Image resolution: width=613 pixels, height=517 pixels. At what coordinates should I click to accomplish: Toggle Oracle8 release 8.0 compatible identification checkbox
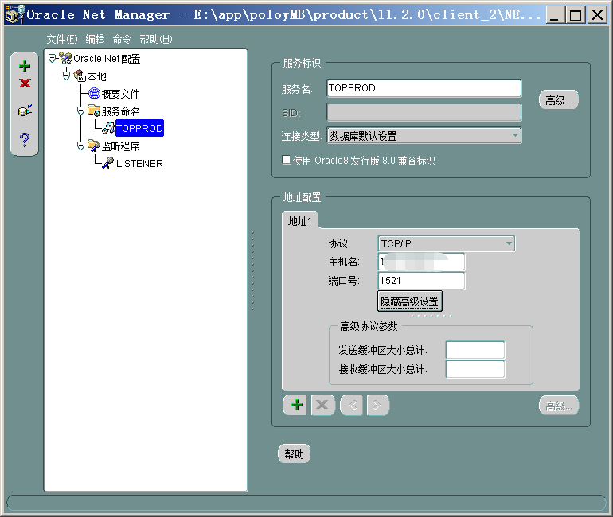pos(287,160)
